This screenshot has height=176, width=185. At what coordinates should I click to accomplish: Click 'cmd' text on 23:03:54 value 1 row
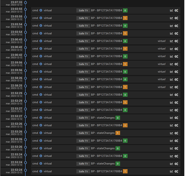pos(35,33)
